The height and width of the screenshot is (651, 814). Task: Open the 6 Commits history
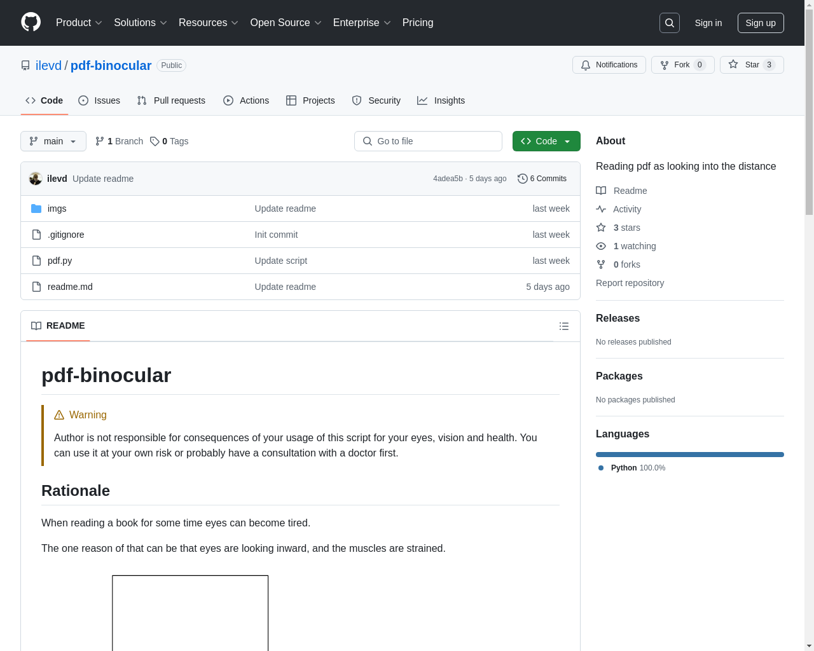coord(542,179)
